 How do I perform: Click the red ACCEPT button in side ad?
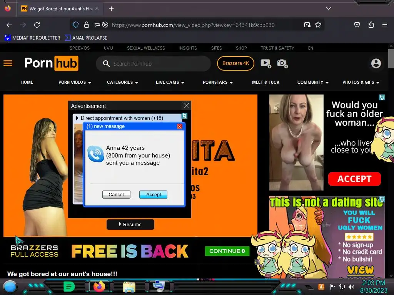click(354, 179)
